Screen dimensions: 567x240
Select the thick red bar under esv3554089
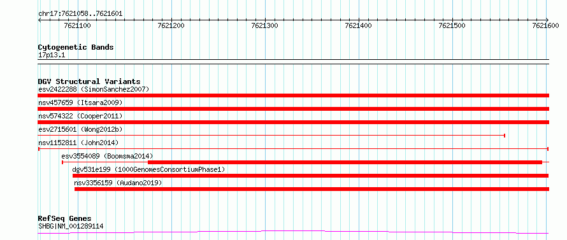tap(345, 162)
